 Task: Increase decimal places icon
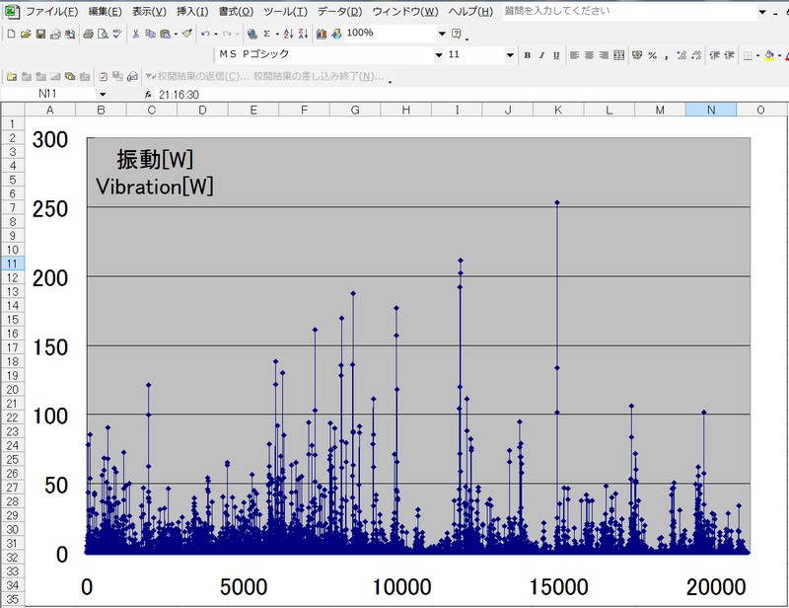pos(681,55)
